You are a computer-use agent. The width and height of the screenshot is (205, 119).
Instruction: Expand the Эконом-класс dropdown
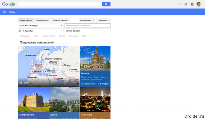point(87,20)
